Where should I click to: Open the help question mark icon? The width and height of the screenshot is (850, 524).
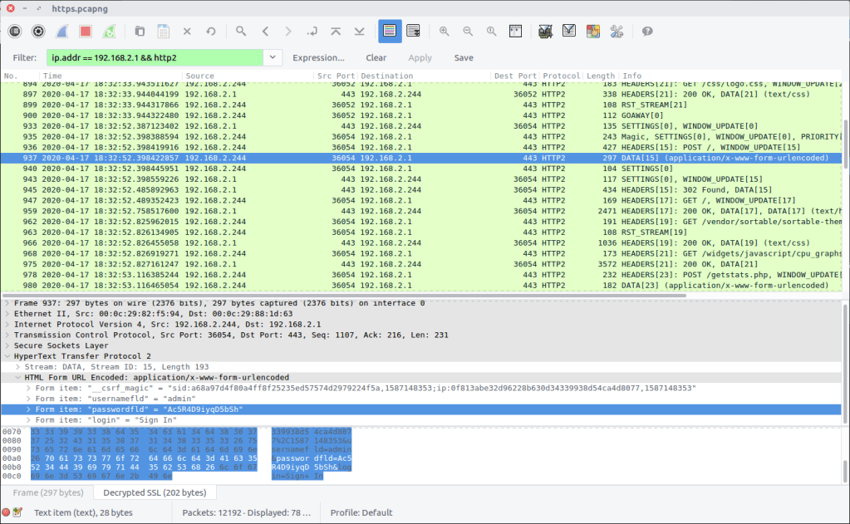click(x=647, y=32)
